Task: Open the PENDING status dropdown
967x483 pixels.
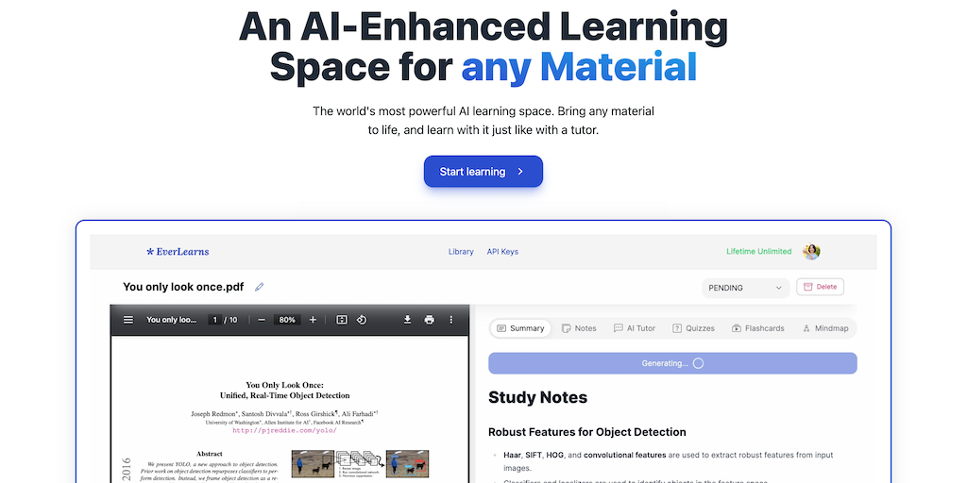Action: point(745,288)
